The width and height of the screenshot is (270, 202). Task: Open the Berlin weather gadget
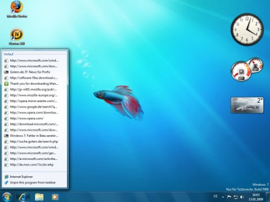[247, 105]
